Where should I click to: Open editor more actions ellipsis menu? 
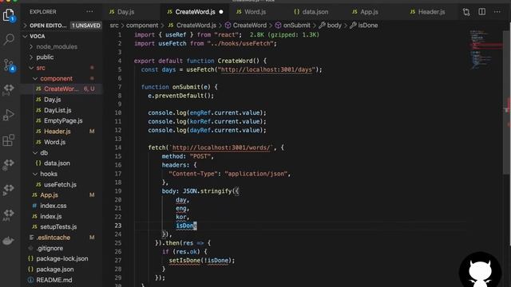[497, 12]
